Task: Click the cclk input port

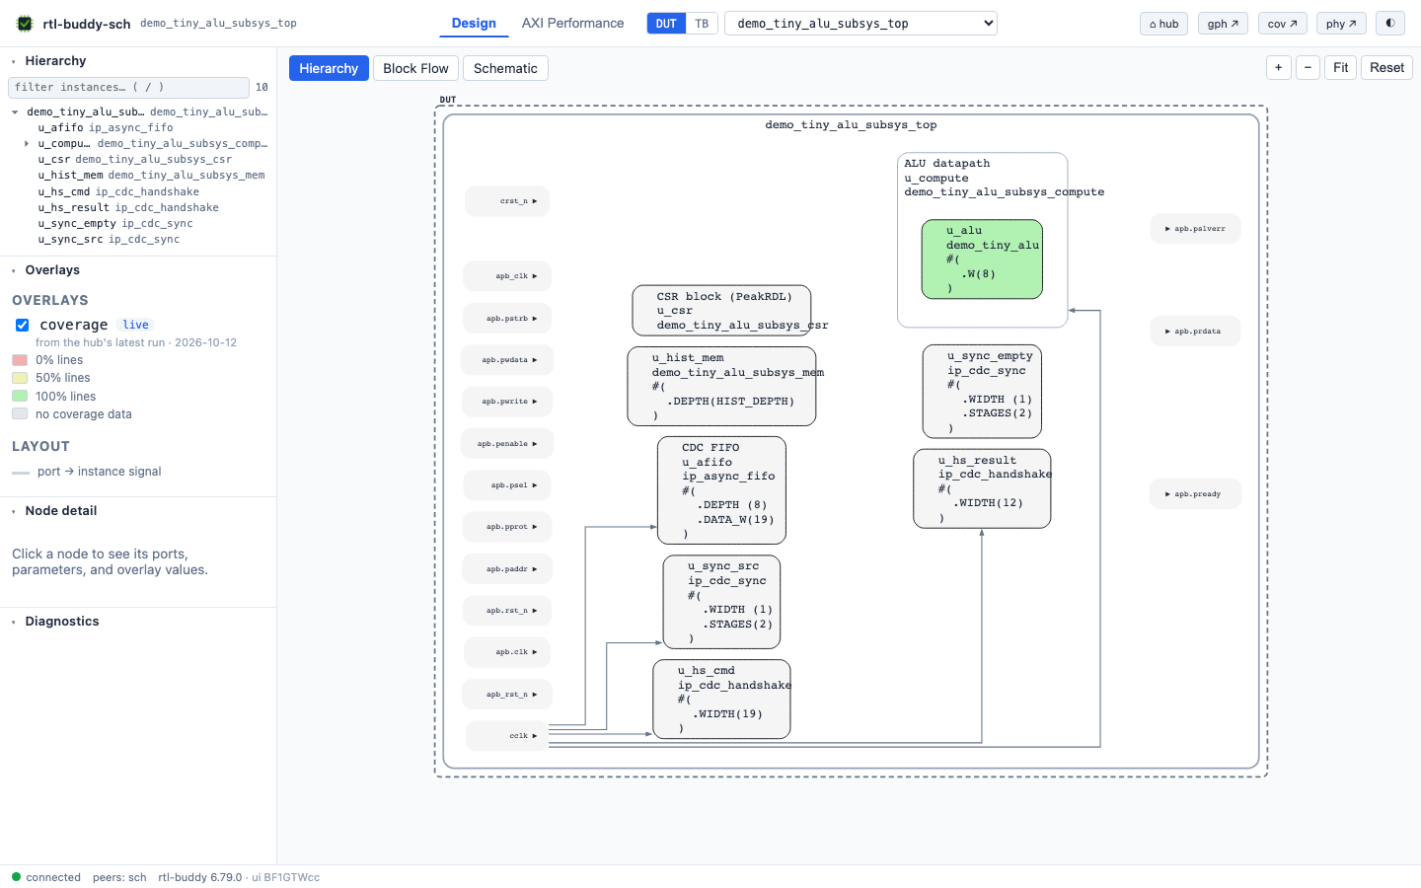Action: [507, 736]
